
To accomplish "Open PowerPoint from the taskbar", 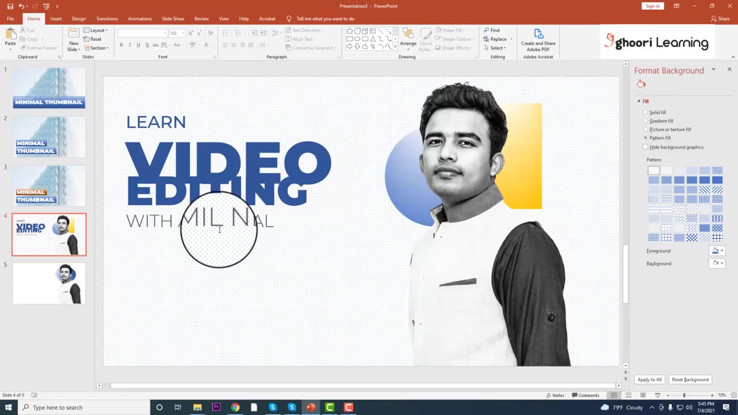I will pyautogui.click(x=311, y=408).
